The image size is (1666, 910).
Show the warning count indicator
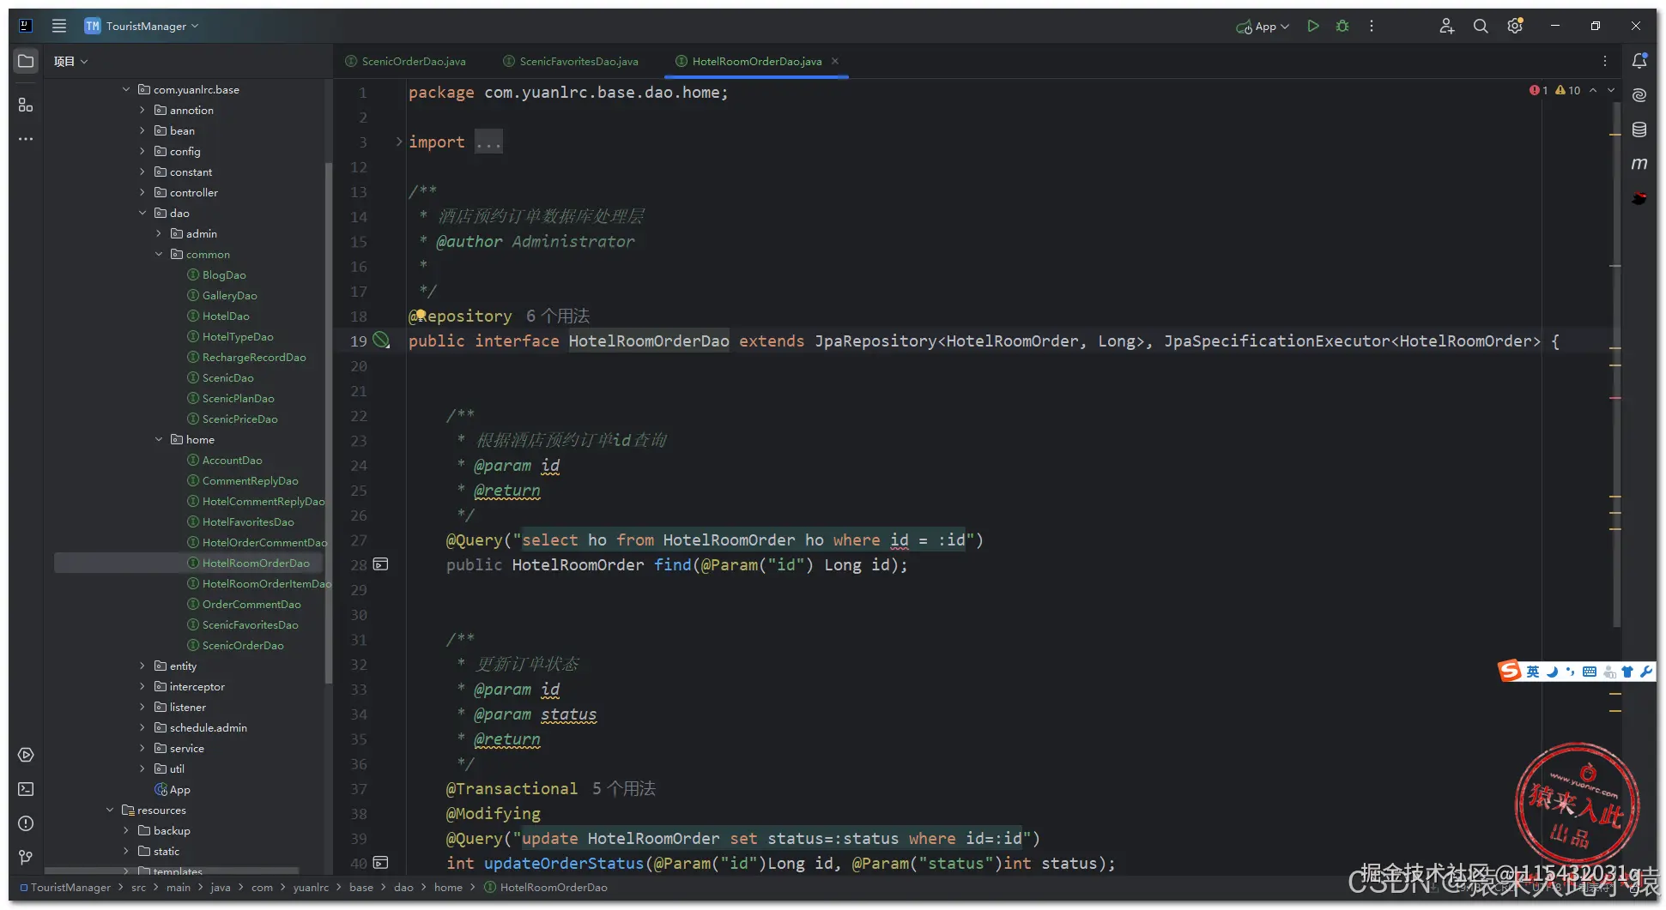1567,90
